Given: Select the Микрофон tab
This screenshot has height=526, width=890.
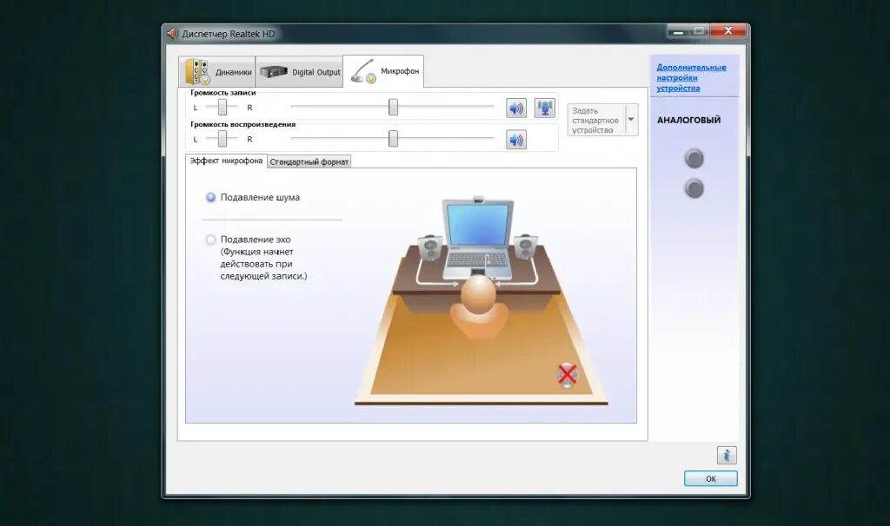Looking at the screenshot, I should (x=383, y=71).
